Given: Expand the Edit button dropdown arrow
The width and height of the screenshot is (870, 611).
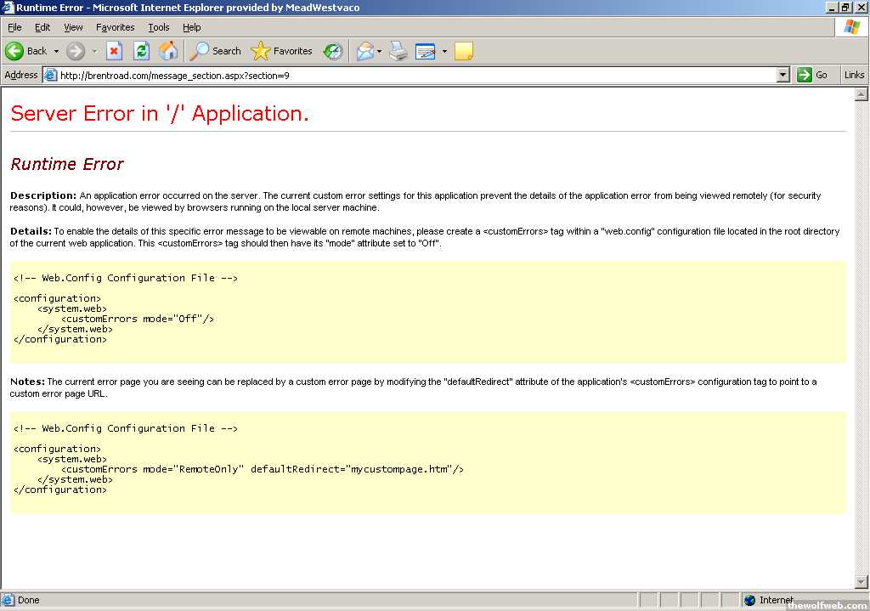Looking at the screenshot, I should (444, 51).
